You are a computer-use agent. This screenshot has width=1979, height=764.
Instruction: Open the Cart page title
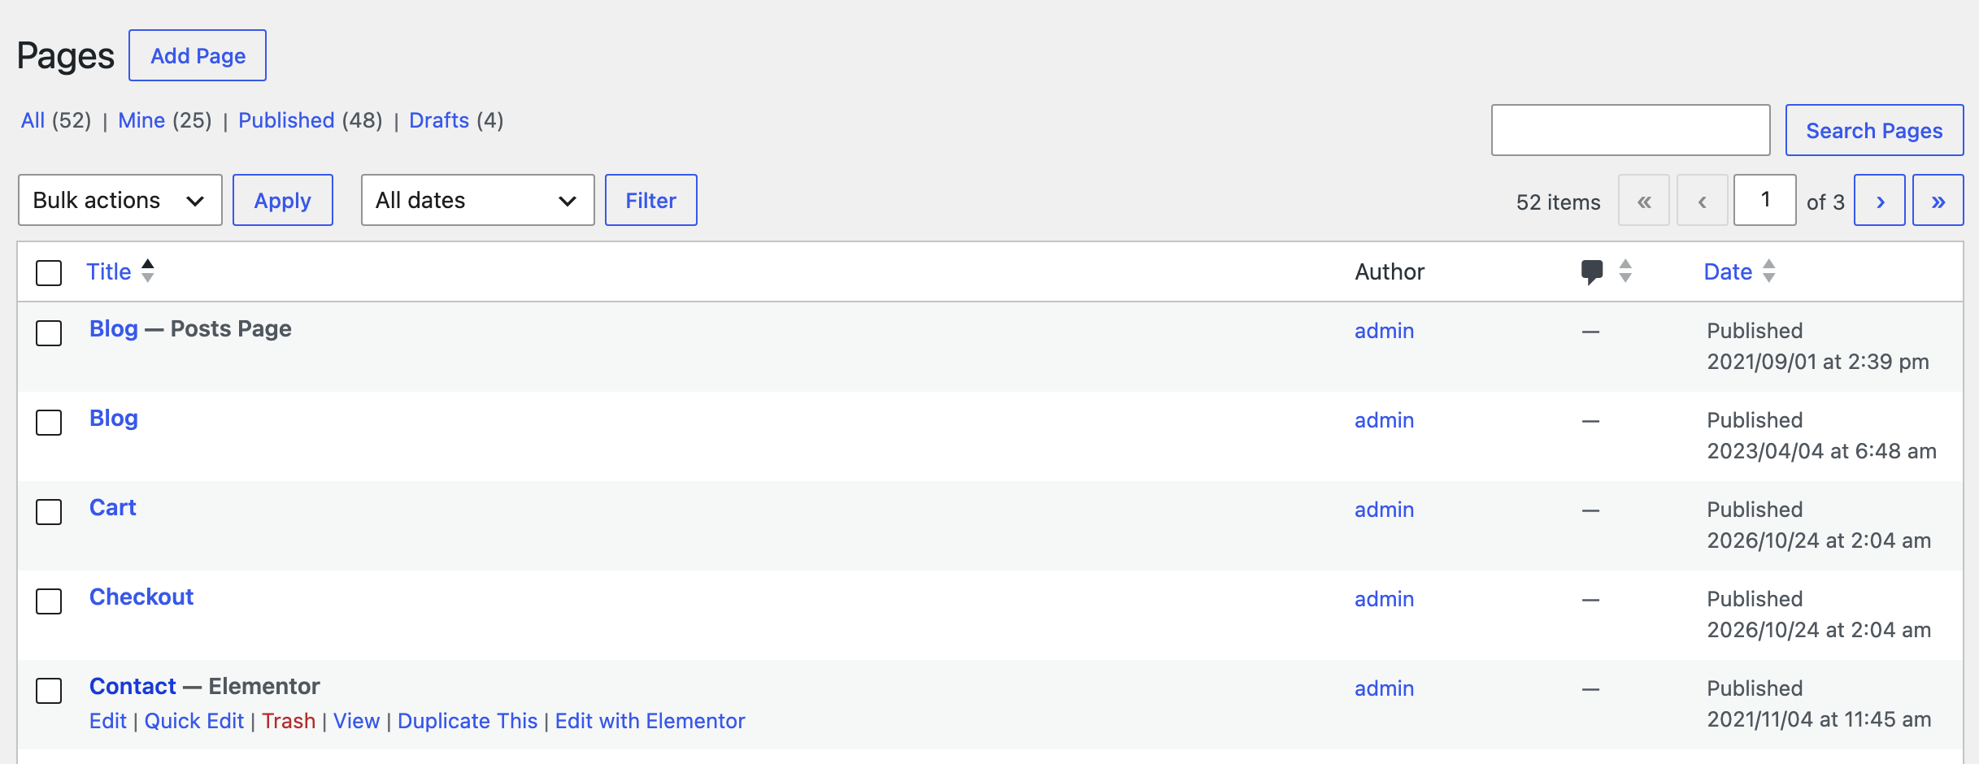click(113, 508)
